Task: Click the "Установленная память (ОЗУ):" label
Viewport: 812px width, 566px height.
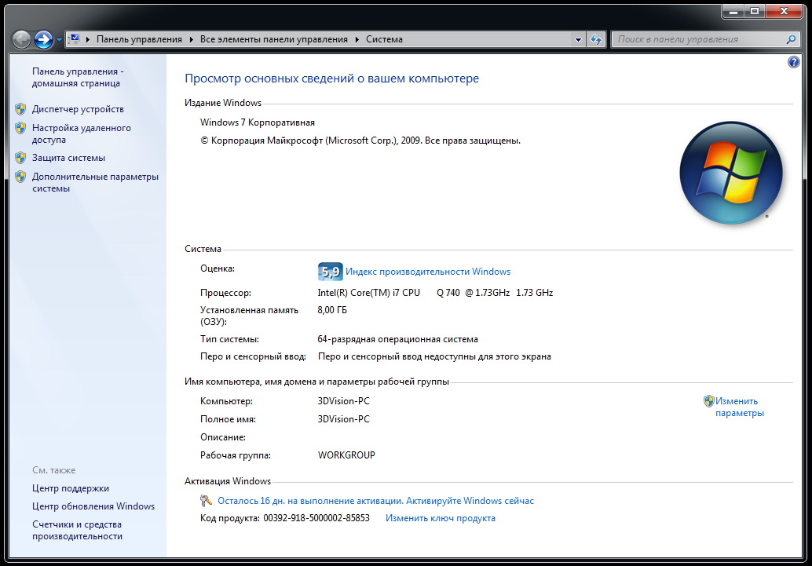Action: click(x=249, y=316)
